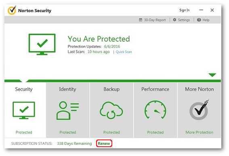Open the Performance tab label

[x=155, y=89]
